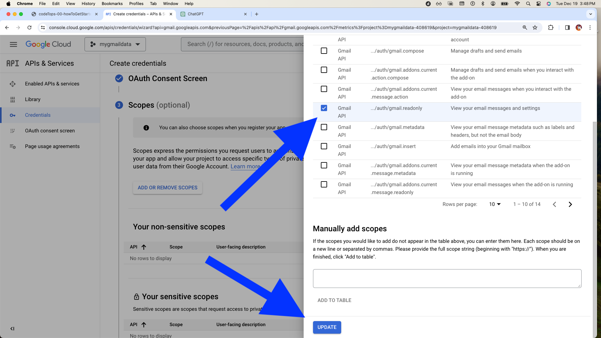Click the Page usage agreements icon
This screenshot has height=338, width=601.
pos(13,146)
